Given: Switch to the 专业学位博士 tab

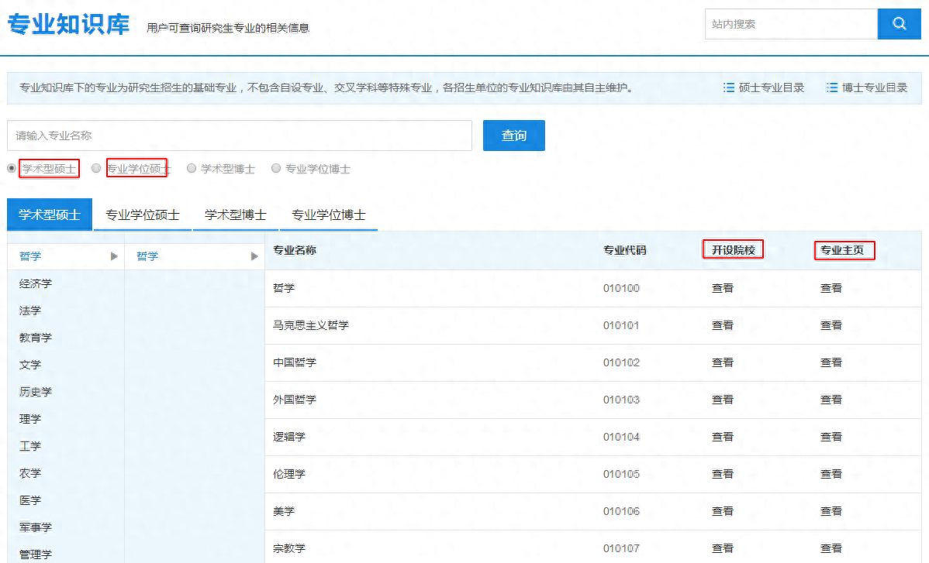Looking at the screenshot, I should click(328, 215).
